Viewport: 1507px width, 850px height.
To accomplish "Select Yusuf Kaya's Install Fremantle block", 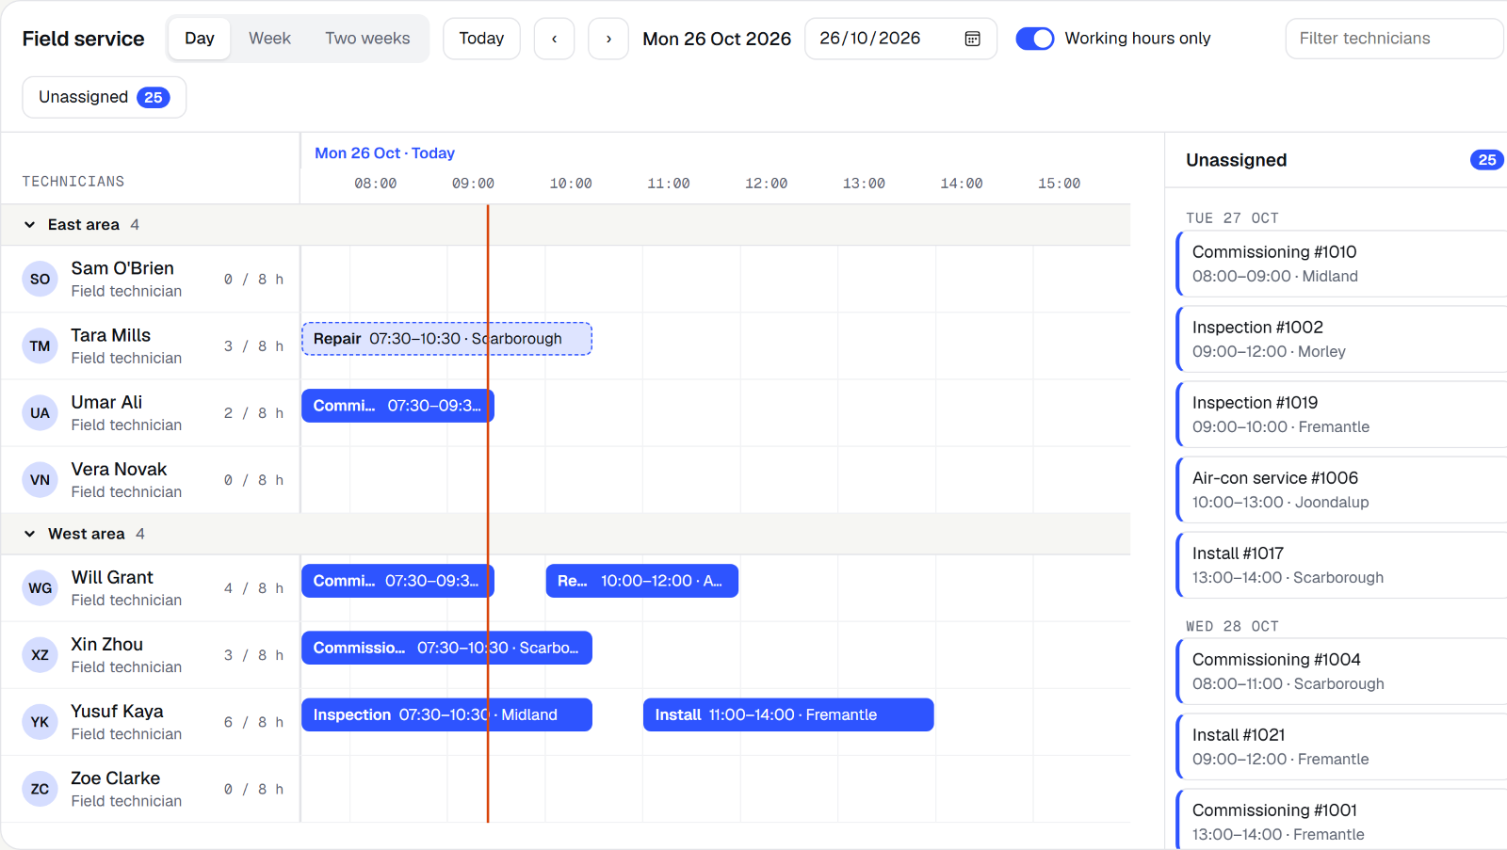I will (x=788, y=714).
